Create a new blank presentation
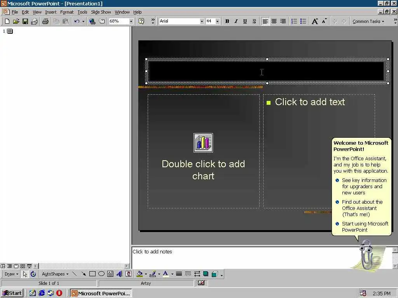Screen dimensions: 398x298 (7, 21)
